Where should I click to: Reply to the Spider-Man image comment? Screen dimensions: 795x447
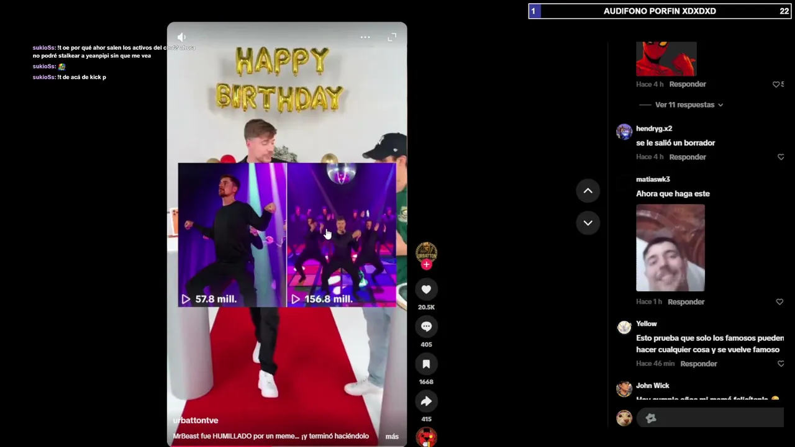[688, 84]
